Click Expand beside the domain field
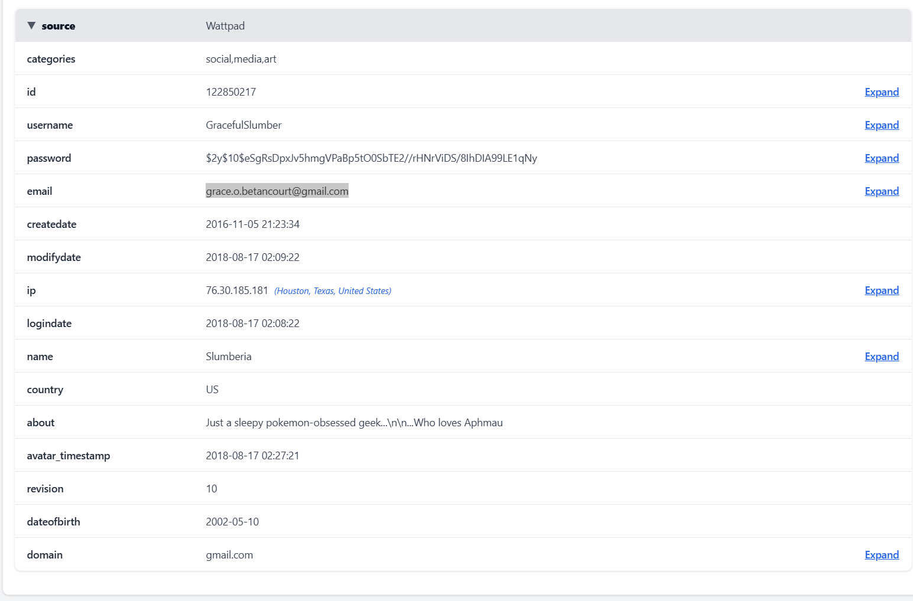The height and width of the screenshot is (601, 913). point(881,555)
